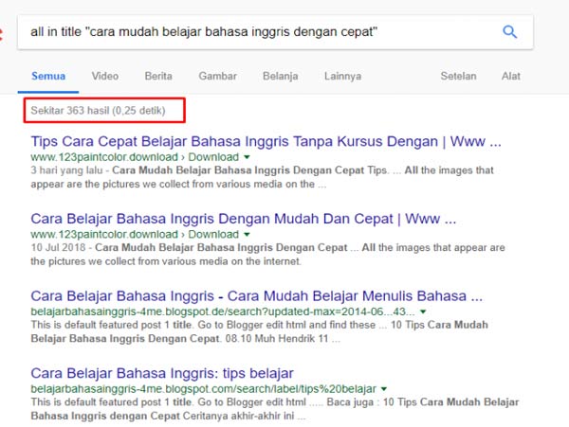Open result 'Cara Mudah Belajar Menulis Bahasa'
The height and width of the screenshot is (427, 569).
coord(257,296)
